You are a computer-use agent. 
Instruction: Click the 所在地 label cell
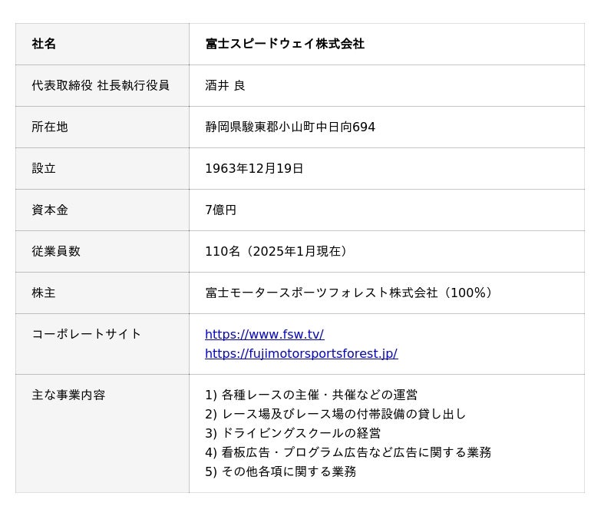point(50,127)
